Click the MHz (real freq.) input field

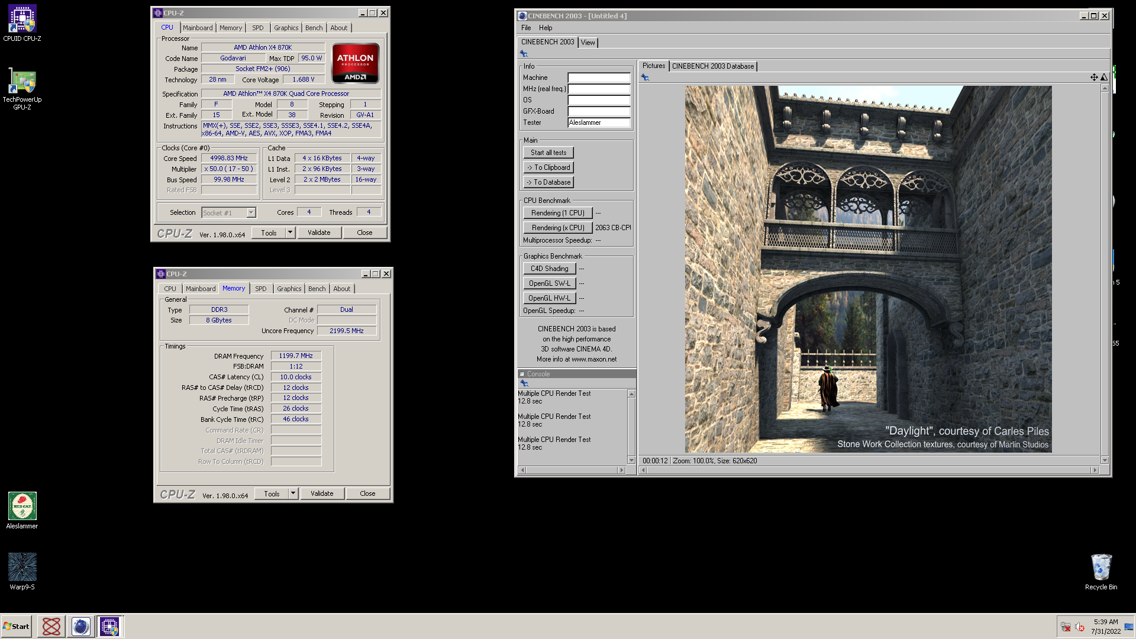click(599, 89)
